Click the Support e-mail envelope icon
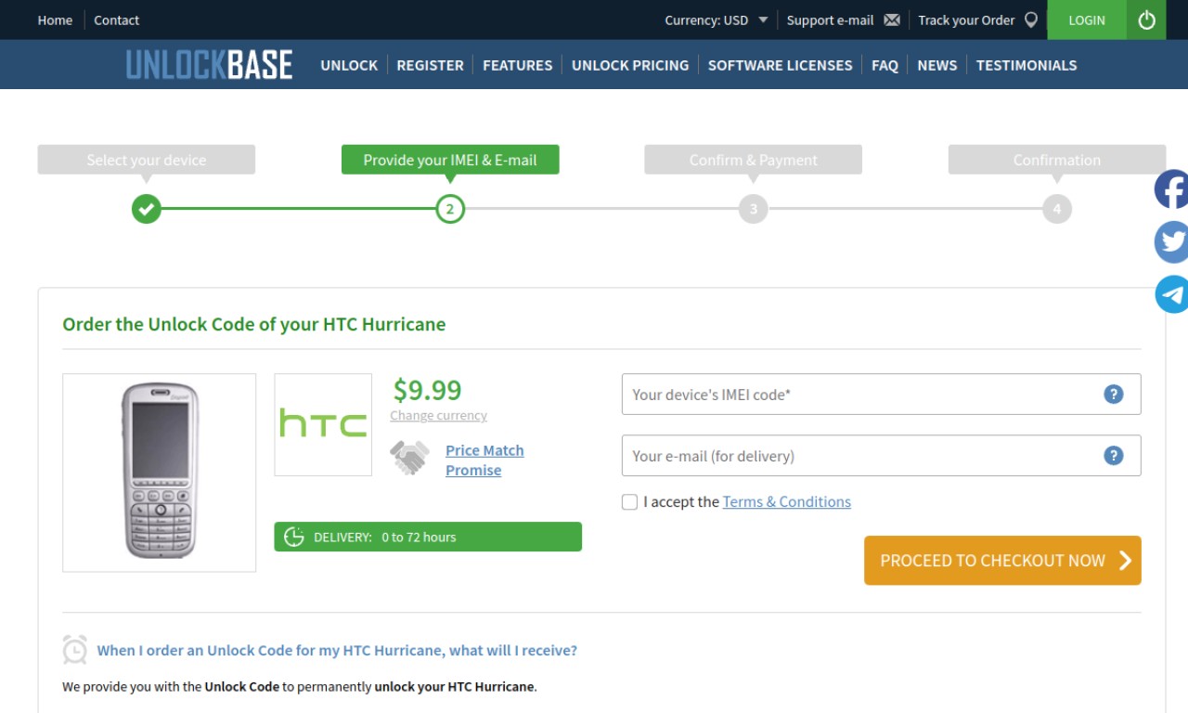Screen dimensions: 1188x713 [x=892, y=20]
